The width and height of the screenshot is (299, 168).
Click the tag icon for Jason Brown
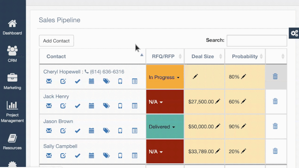coord(106,130)
